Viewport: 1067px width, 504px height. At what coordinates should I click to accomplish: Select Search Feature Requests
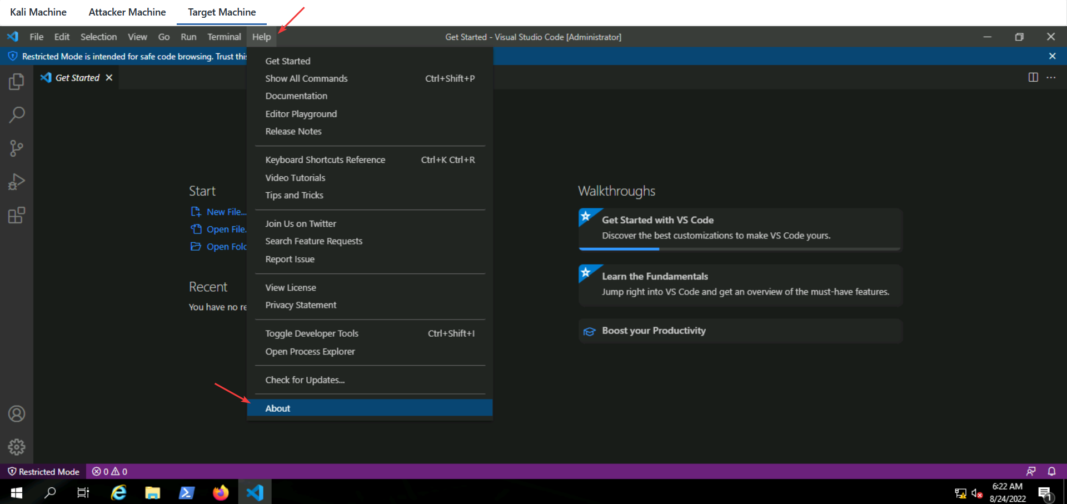370,241
